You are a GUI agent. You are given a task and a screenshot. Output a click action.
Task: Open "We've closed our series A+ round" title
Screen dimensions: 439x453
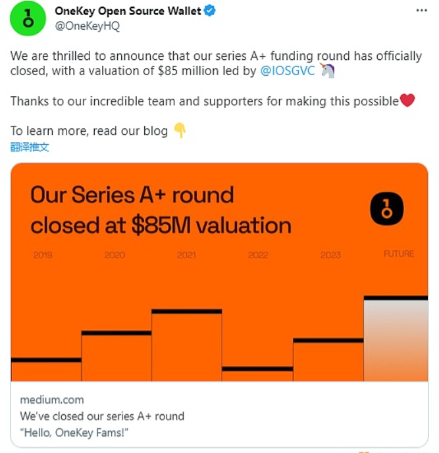coord(102,416)
